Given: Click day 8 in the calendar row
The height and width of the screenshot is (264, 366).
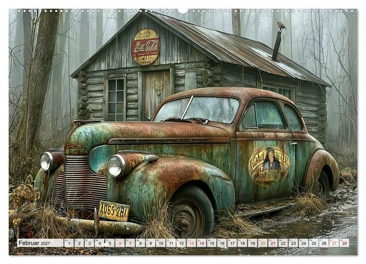Looking at the screenshot, I should (x=141, y=243).
